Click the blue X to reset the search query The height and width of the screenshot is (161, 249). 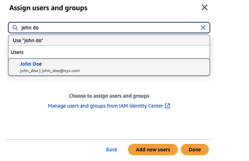click(203, 28)
